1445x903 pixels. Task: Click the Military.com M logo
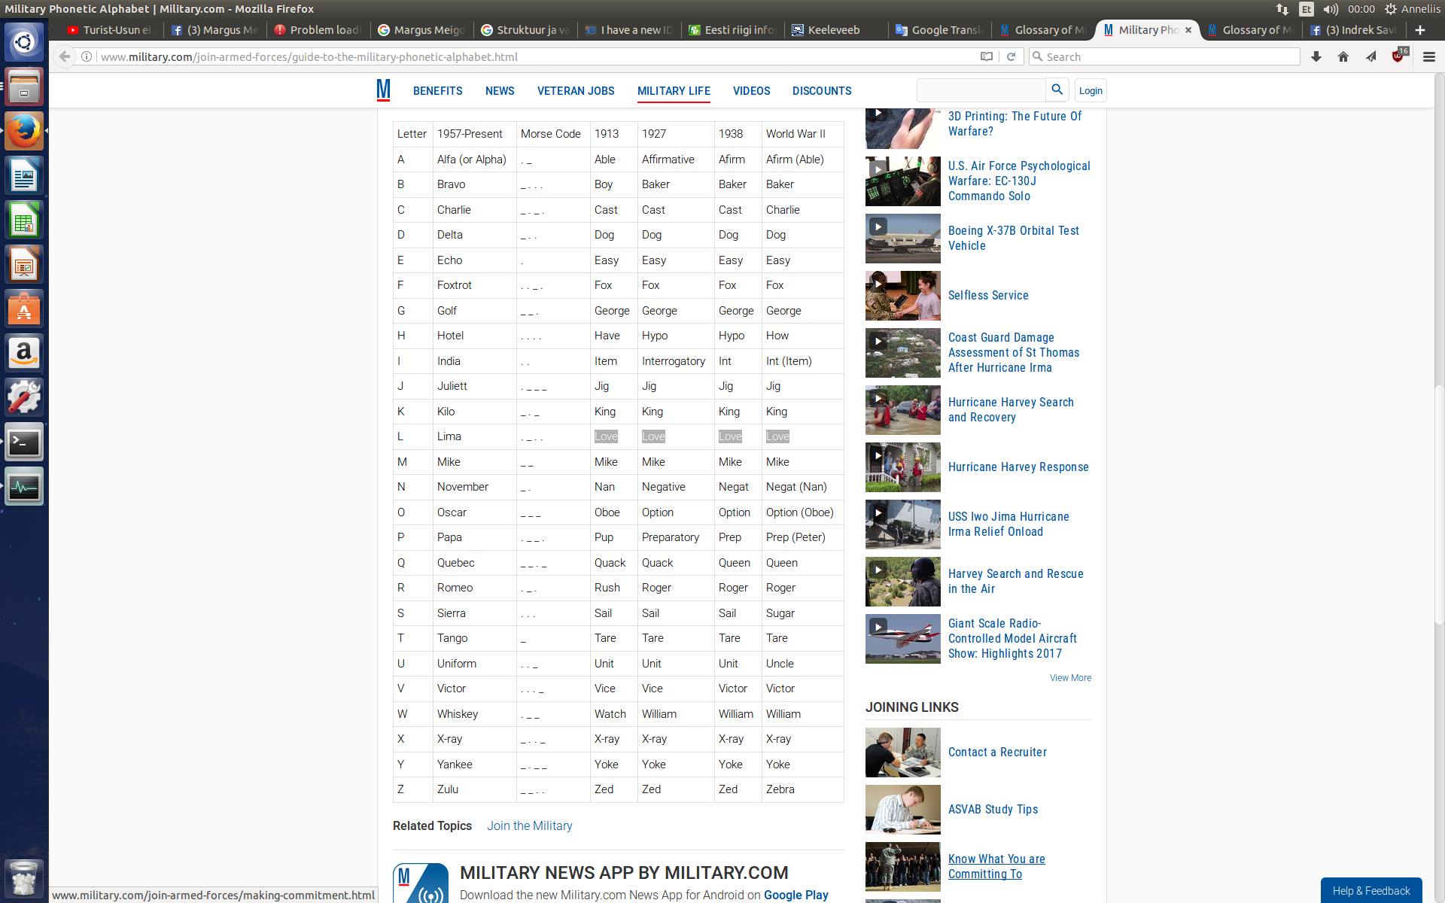(x=383, y=90)
